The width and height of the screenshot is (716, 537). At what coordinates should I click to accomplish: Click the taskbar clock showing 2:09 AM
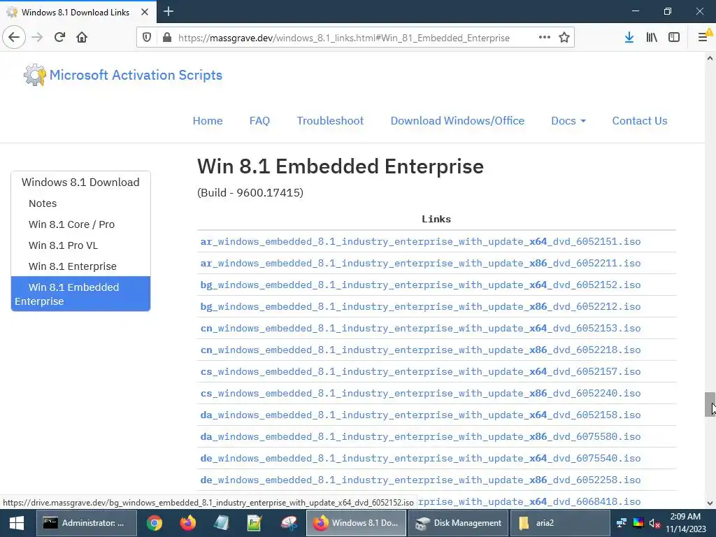685,523
